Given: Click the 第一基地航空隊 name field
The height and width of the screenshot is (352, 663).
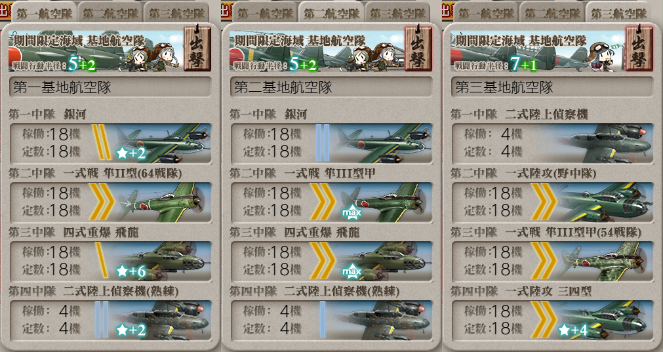Looking at the screenshot, I should pyautogui.click(x=110, y=87).
